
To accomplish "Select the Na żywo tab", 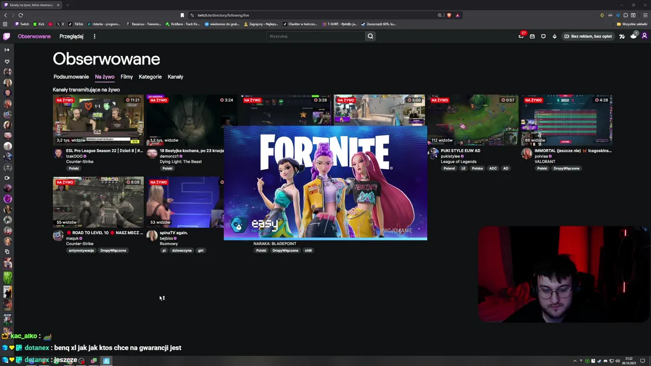I will 105,77.
